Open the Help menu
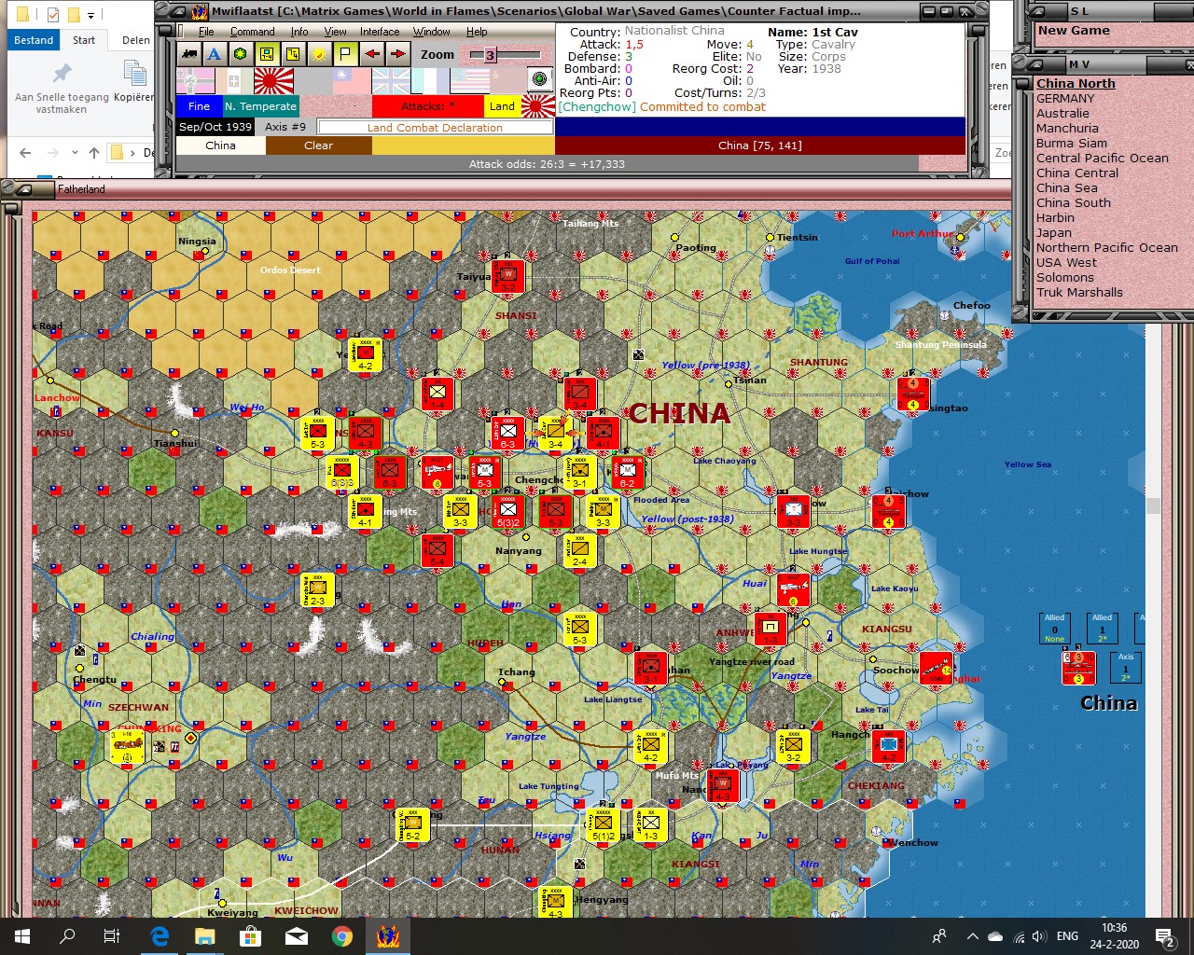The height and width of the screenshot is (955, 1194). 477,32
